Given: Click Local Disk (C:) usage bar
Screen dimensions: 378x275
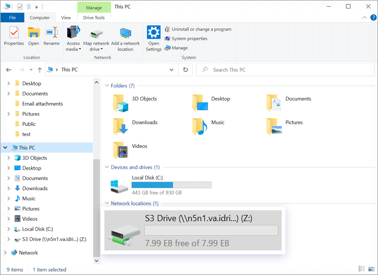Looking at the screenshot, I should (172, 185).
